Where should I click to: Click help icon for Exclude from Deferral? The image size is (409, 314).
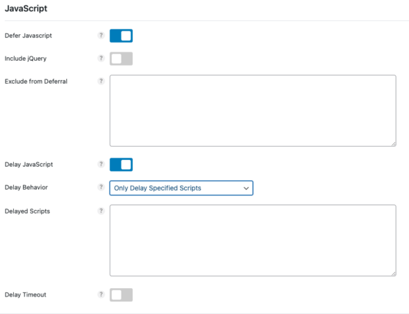point(101,81)
